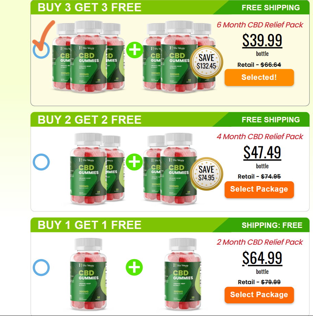
Task: Click the BUY 3 GET 3 FREE header
Action: 89,7
